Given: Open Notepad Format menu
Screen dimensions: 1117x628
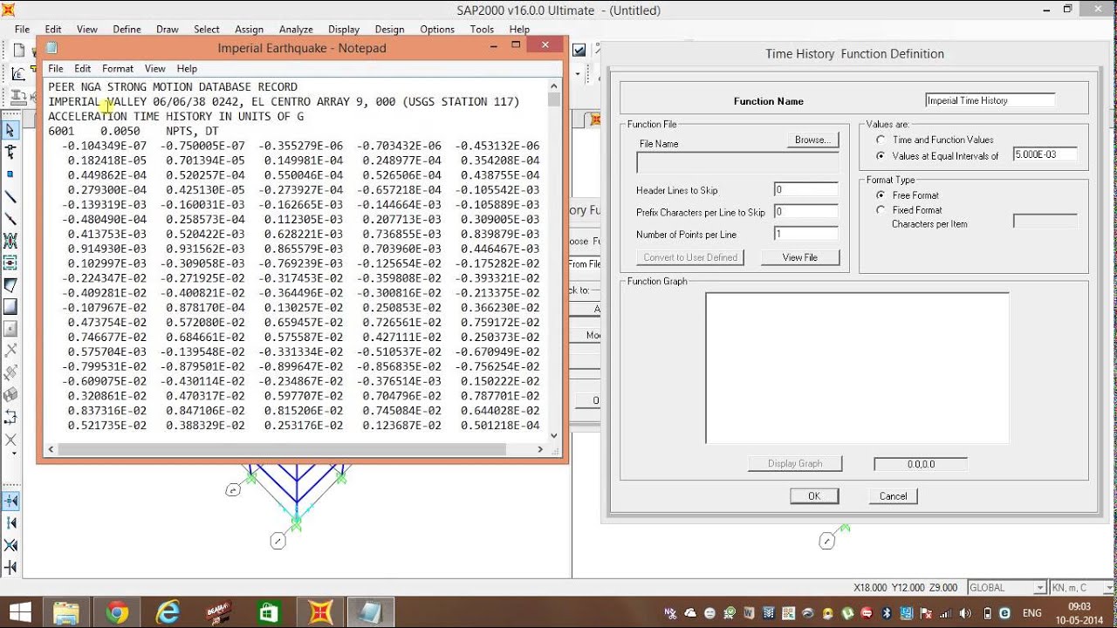Looking at the screenshot, I should pos(118,68).
